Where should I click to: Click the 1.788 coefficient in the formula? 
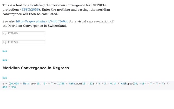click(x=61, y=84)
